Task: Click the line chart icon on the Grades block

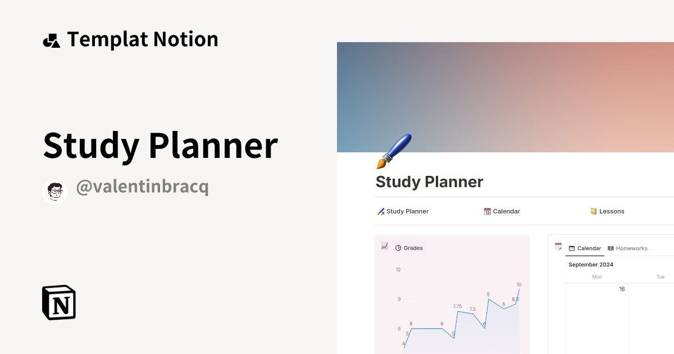Action: click(x=385, y=246)
